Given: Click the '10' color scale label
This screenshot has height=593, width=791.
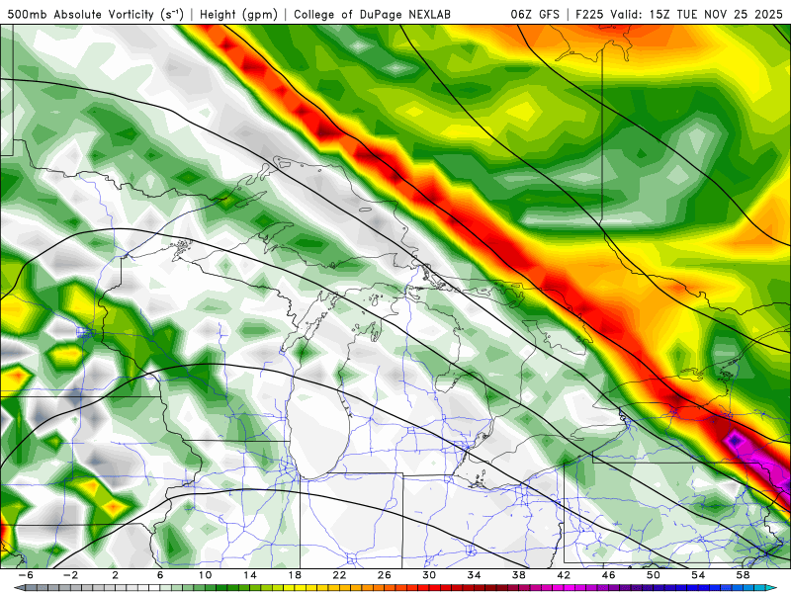Looking at the screenshot, I should pos(205,575).
